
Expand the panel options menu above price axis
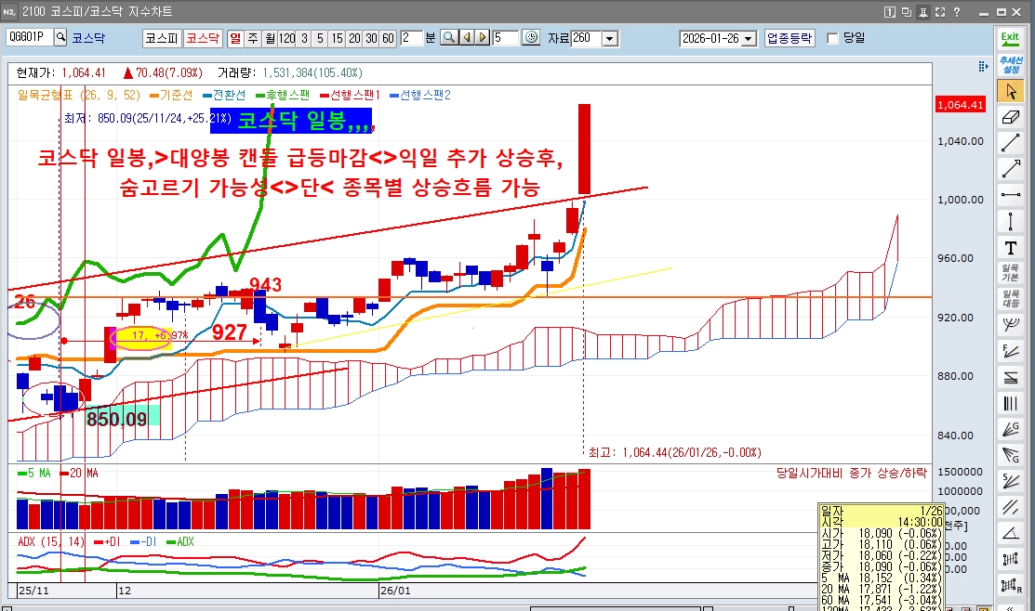click(983, 66)
